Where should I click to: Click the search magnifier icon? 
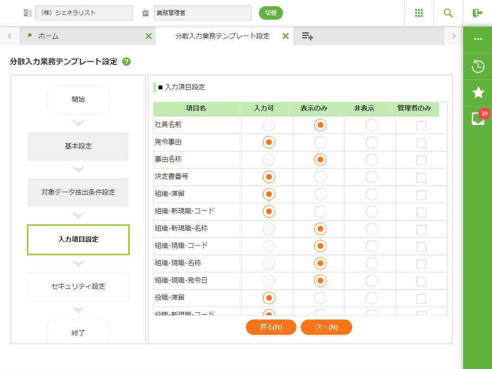pos(448,13)
